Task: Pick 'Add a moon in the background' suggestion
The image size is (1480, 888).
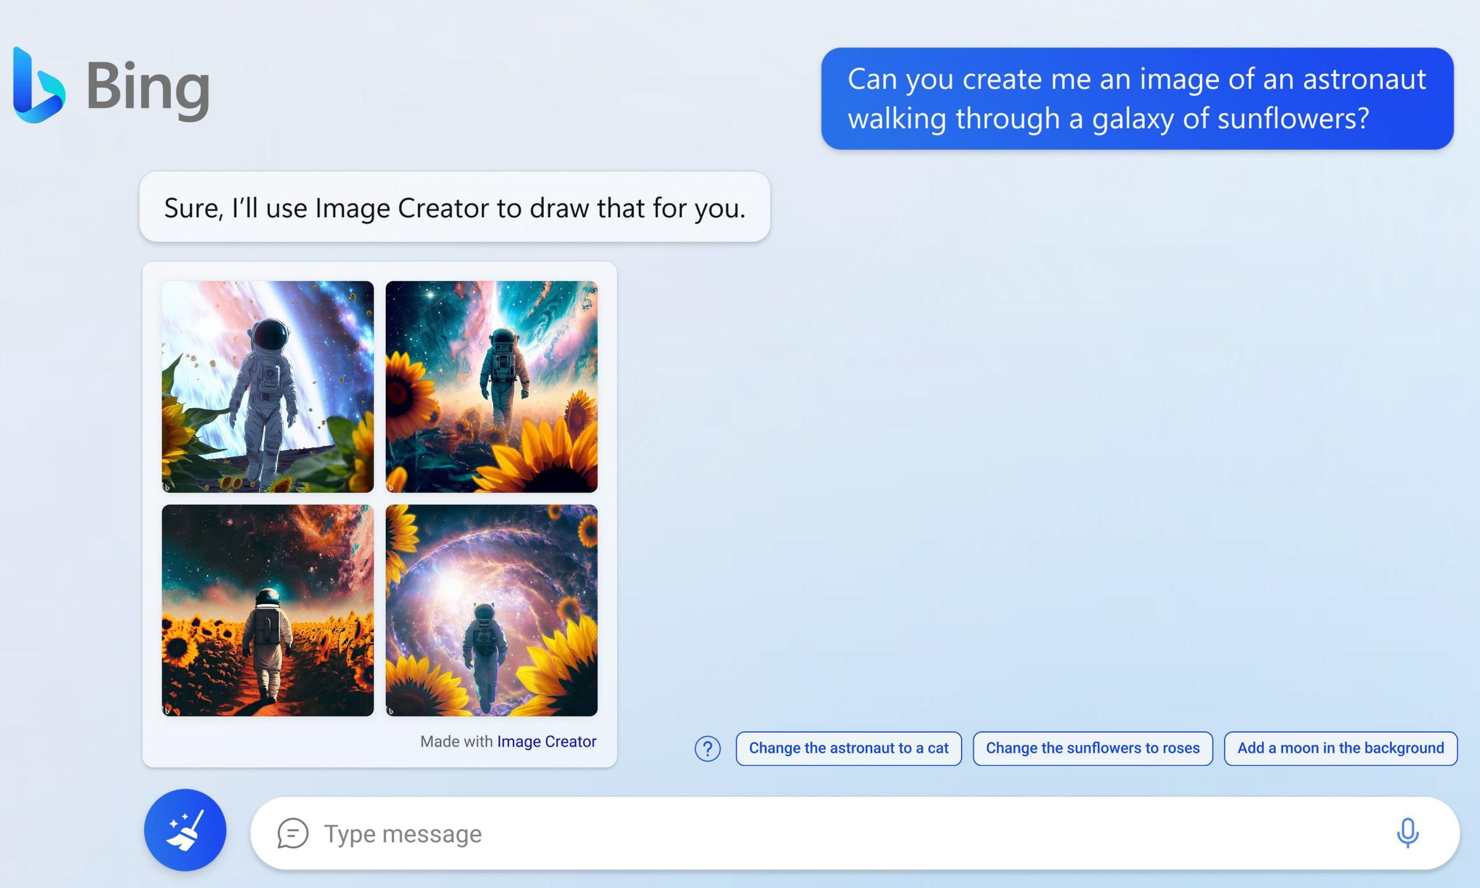Action: click(x=1341, y=749)
